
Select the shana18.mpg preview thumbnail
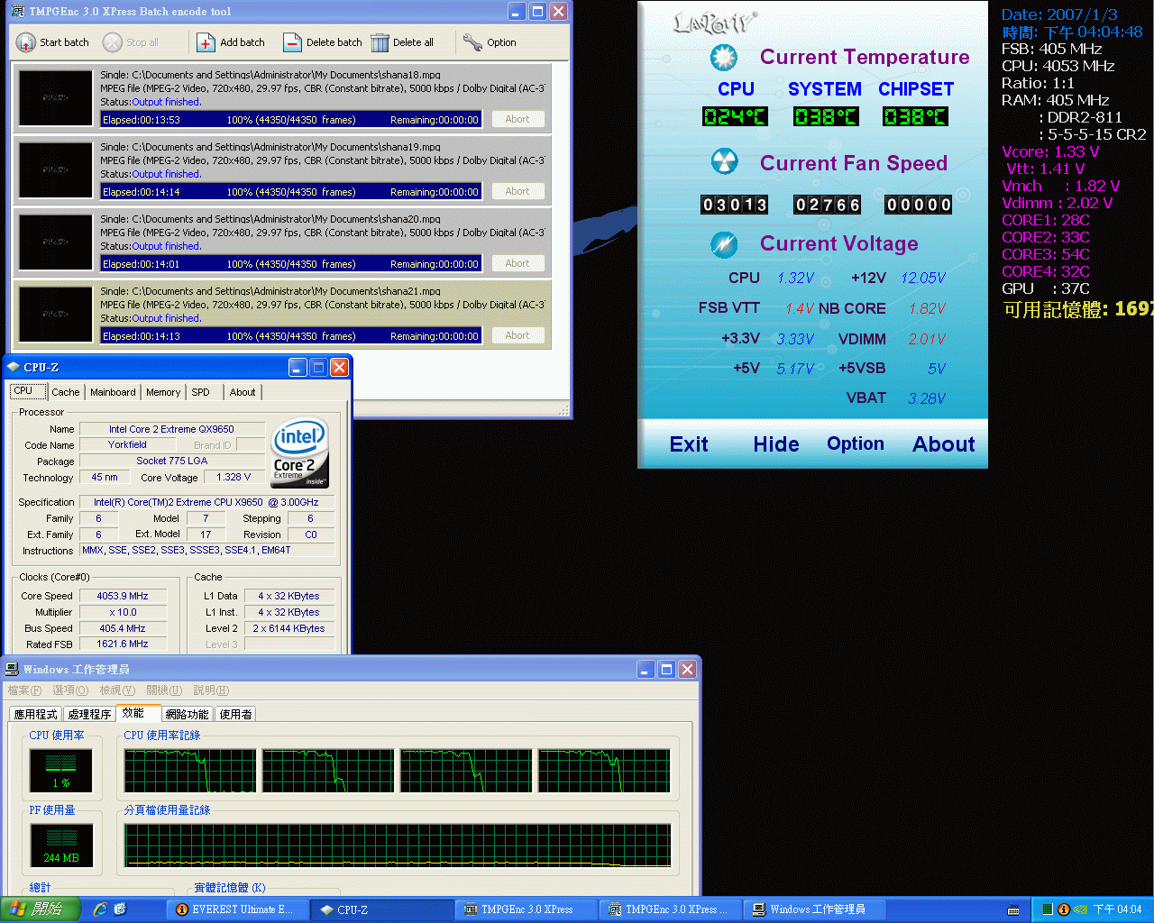(55, 97)
